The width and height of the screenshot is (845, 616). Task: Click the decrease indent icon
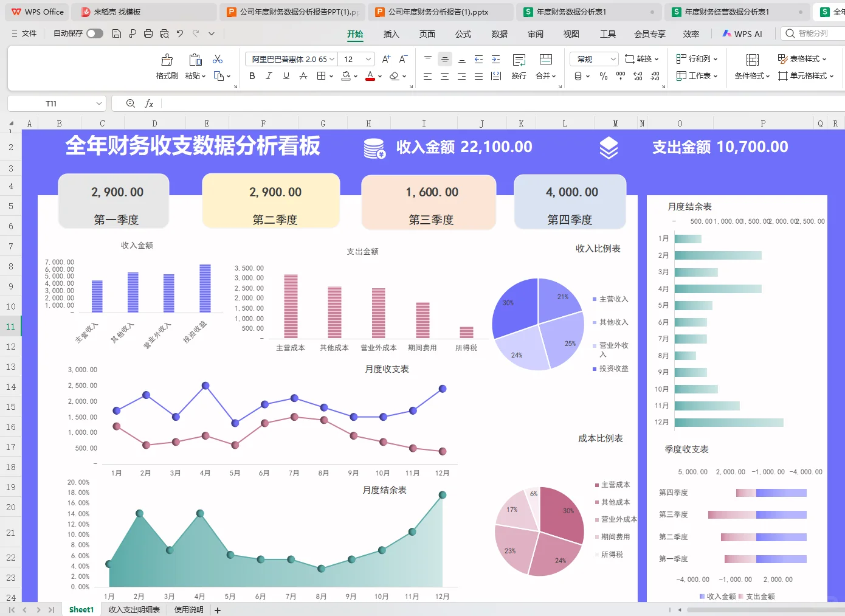(x=479, y=59)
